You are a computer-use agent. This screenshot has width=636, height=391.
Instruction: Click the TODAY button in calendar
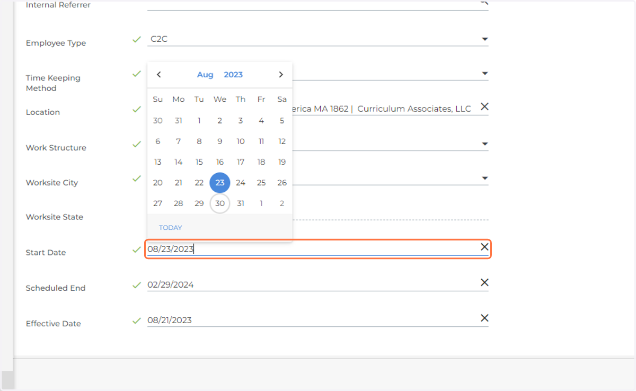pos(170,228)
